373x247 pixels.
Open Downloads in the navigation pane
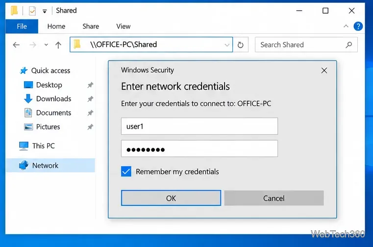point(53,99)
